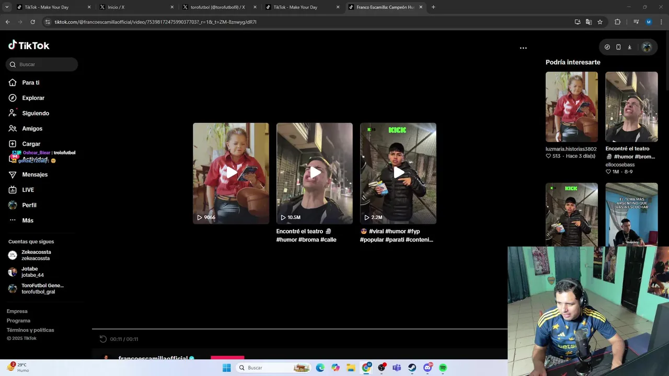The image size is (669, 376).
Task: Close the Franco Escamilla browser tab
Action: point(421,7)
